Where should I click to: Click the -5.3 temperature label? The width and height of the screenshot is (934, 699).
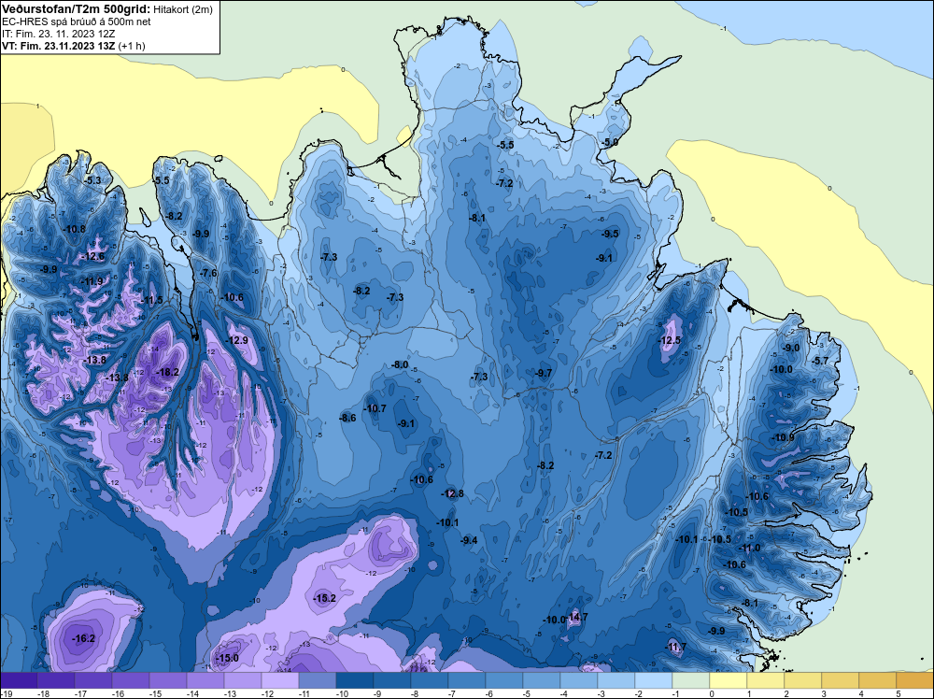pos(92,180)
